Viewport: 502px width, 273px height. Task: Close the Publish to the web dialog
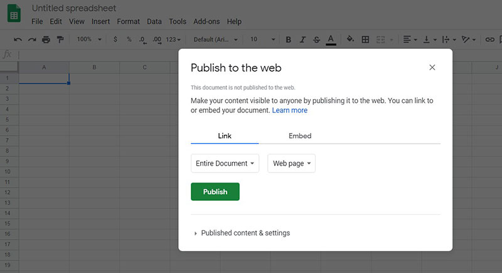[x=432, y=68]
